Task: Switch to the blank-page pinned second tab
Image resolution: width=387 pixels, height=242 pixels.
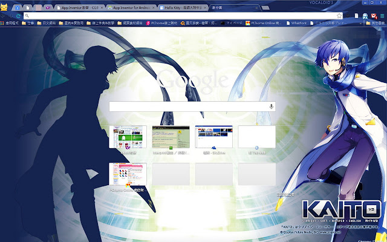Action: (28, 8)
